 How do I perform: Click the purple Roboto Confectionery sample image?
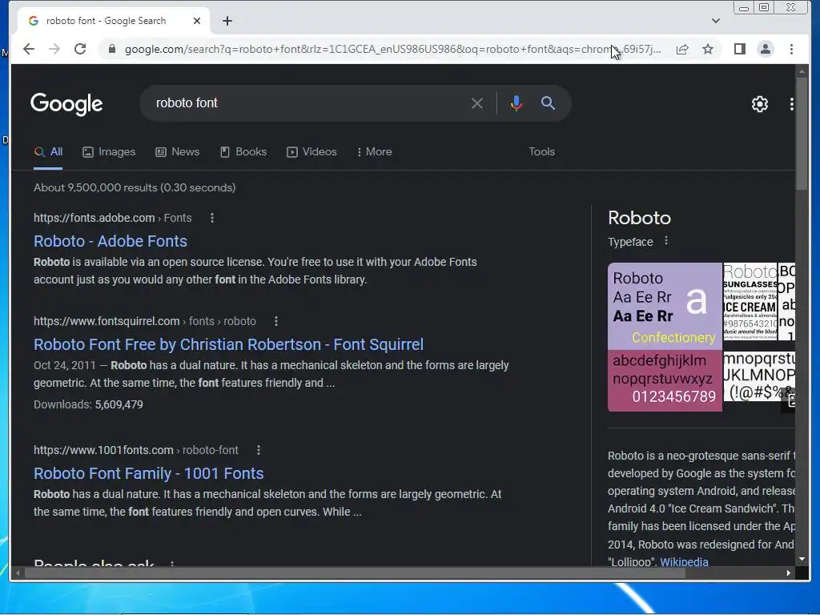[665, 306]
